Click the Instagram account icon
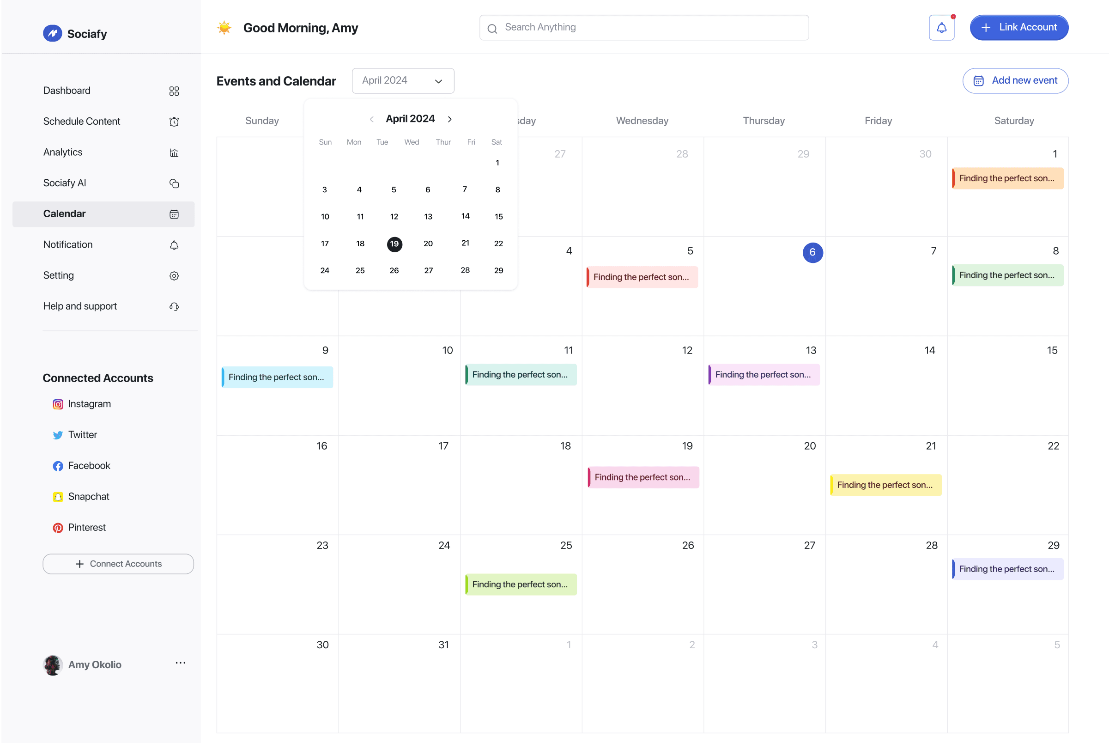The image size is (1109, 743). pyautogui.click(x=58, y=404)
